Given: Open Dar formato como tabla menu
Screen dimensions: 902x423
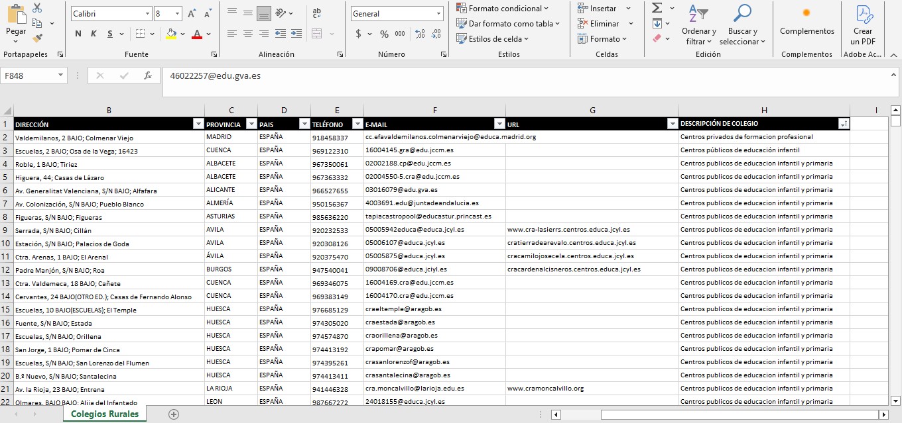Looking at the screenshot, I should [508, 23].
